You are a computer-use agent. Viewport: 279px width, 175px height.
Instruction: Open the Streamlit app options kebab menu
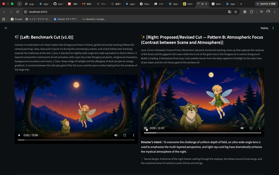coord(273,28)
